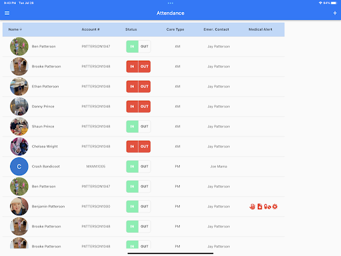Check Danny Prince OUT
Image resolution: width=341 pixels, height=256 pixels.
(145, 107)
